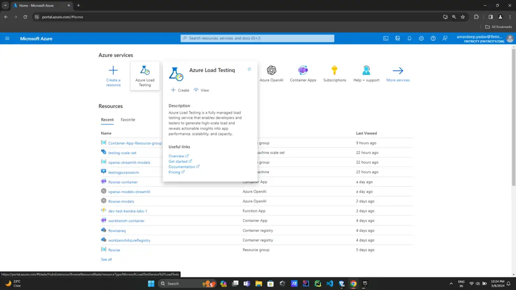Reload the page in the browser
Viewport: 516px width, 290px height.
(25, 17)
